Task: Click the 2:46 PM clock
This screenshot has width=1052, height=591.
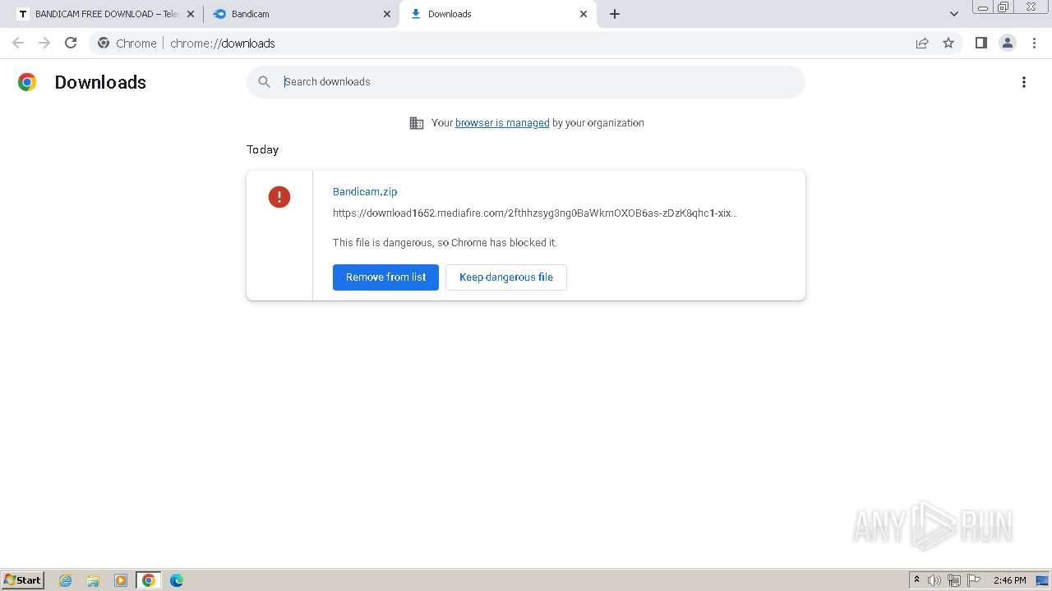Action: (x=1010, y=580)
